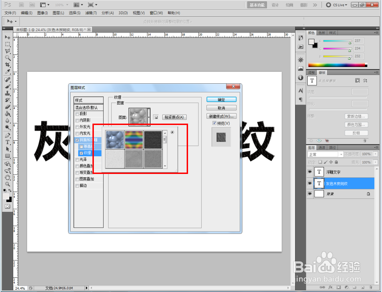Select the Polygonal Lasso tool
Viewport: 382px width, 292px height.
pos(8,51)
